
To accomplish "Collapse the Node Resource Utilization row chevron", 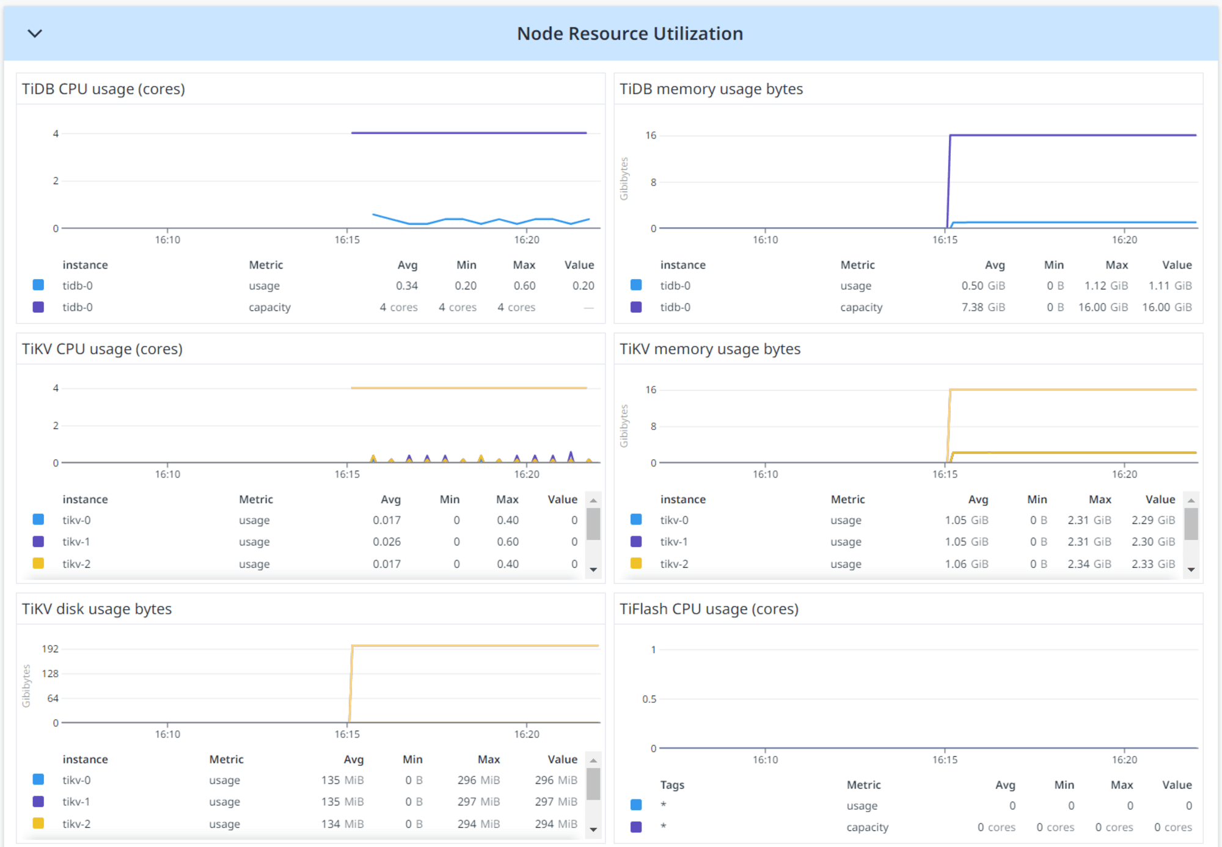I will point(35,34).
